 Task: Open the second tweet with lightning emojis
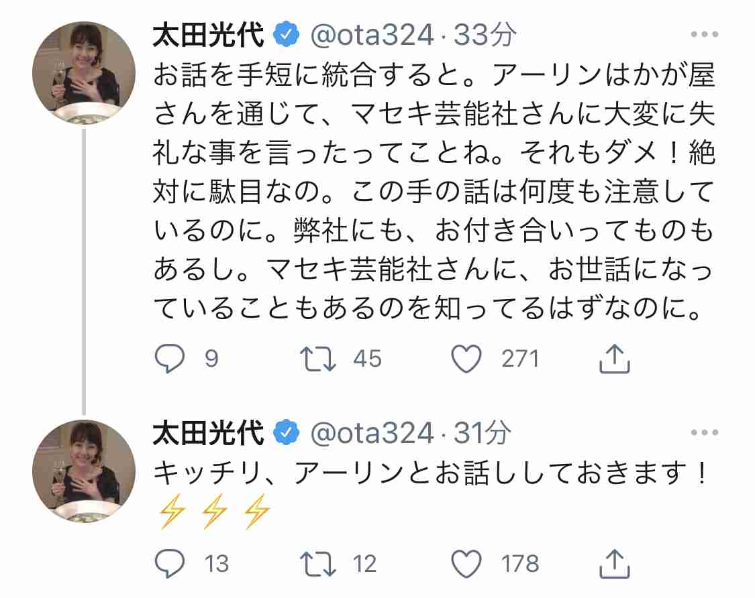click(x=431, y=493)
